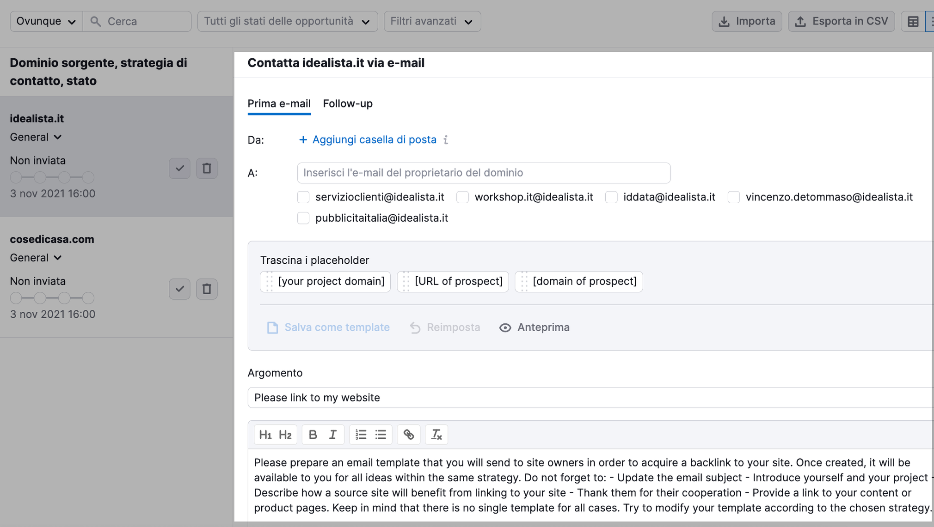
Task: Enable iddata@idealista.it email checkbox
Action: click(x=611, y=197)
